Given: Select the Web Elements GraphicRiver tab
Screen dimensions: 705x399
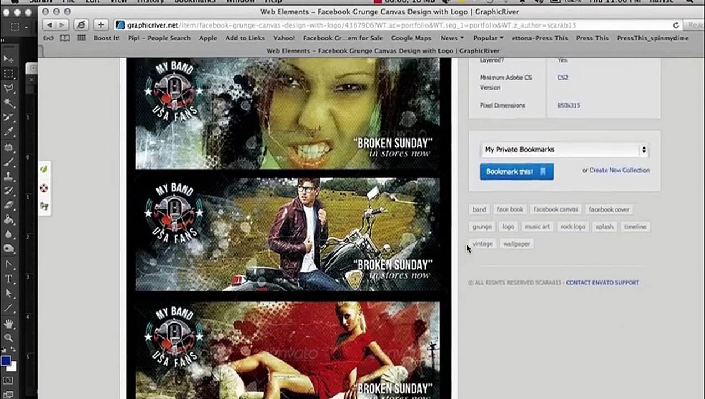Looking at the screenshot, I should 383,50.
